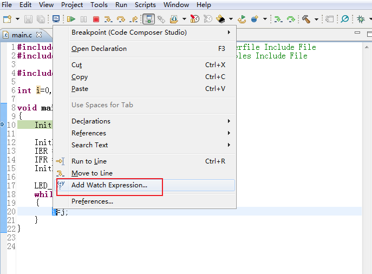Open the CPU reset dropdown arrow
This screenshot has height=274, width=372.
231,19
